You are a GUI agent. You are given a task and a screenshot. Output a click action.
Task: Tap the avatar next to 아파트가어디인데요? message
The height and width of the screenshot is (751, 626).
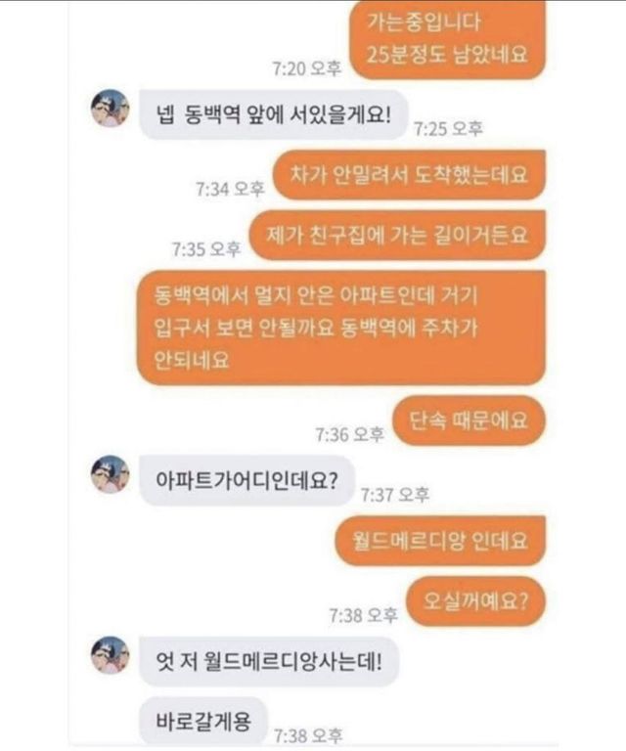click(111, 474)
